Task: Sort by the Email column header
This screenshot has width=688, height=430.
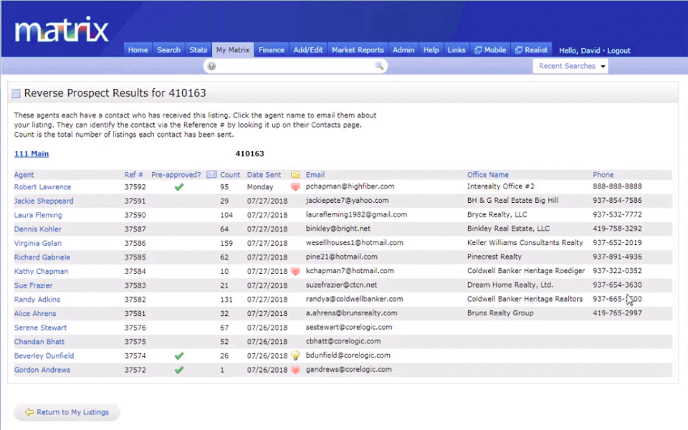Action: tap(315, 175)
